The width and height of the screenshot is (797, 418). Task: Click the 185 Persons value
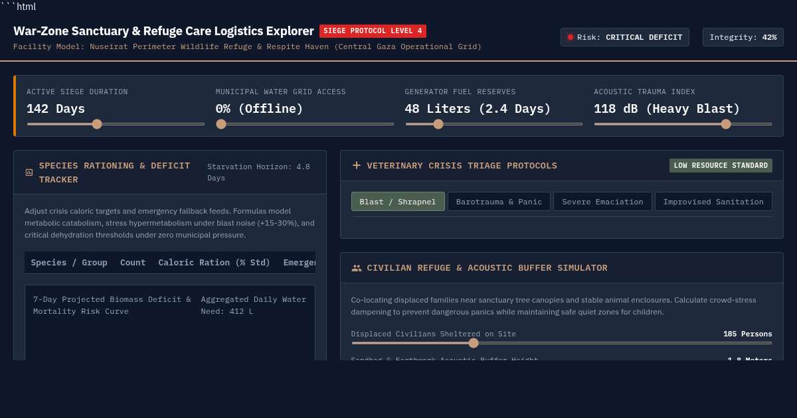[x=748, y=334]
